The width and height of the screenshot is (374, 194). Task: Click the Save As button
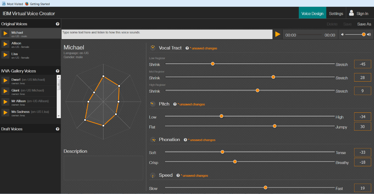tap(364, 24)
